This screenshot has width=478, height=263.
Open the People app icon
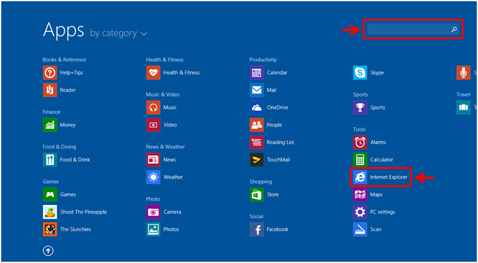256,125
